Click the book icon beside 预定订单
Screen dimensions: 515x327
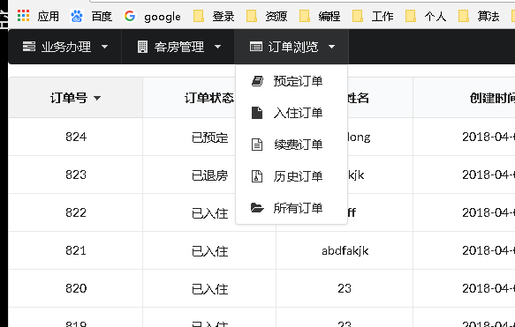(257, 81)
